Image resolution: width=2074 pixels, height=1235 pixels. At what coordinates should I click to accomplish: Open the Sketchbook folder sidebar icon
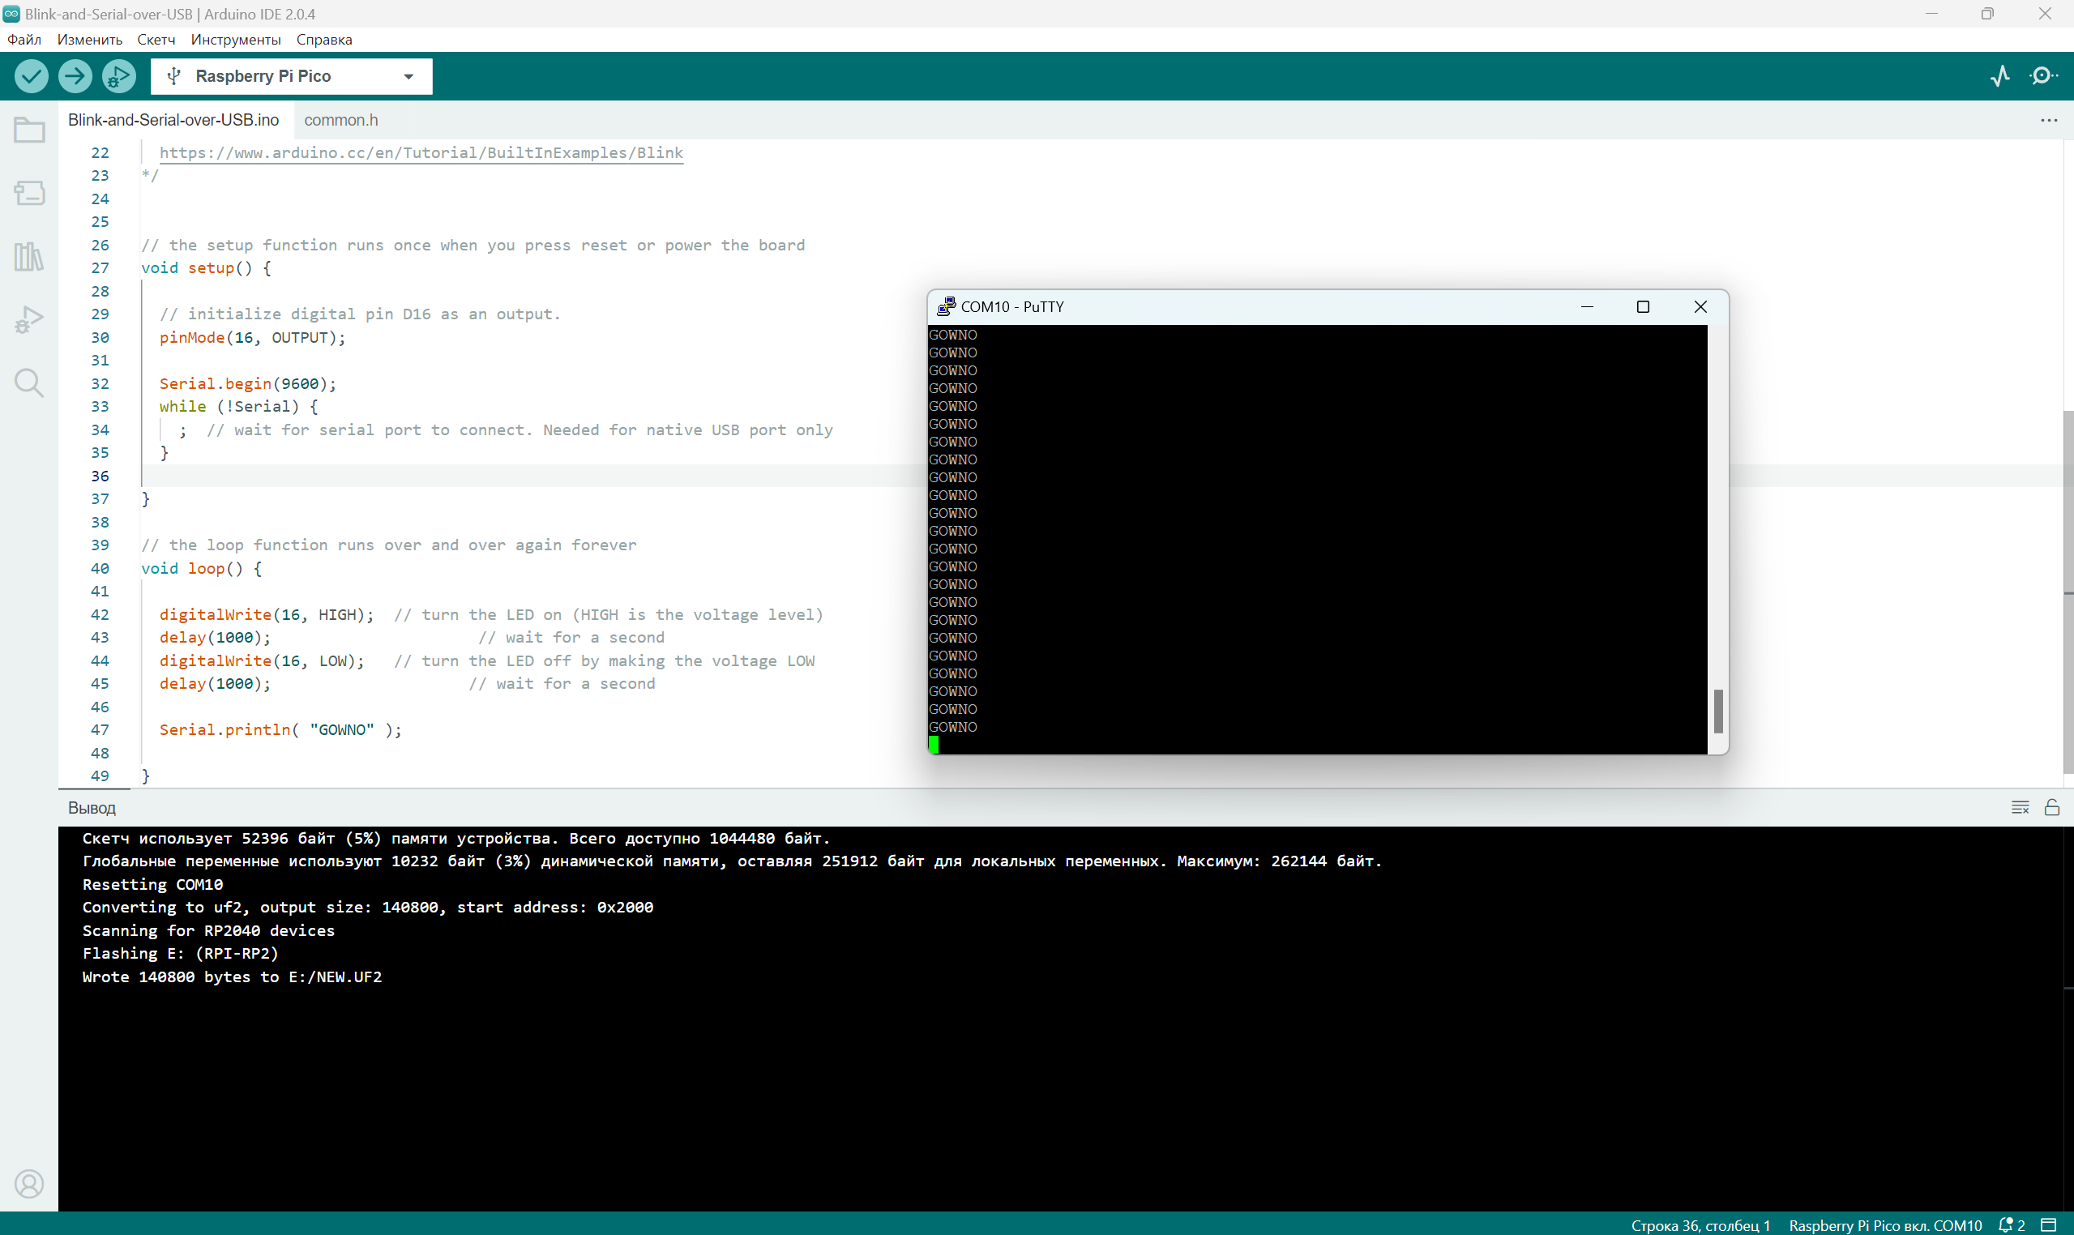29,130
